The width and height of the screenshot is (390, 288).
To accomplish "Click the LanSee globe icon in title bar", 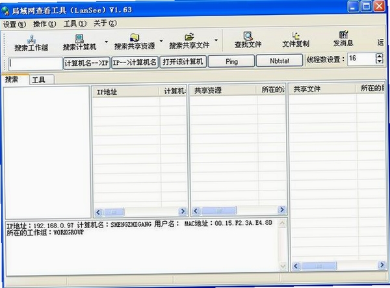I will coord(5,10).
